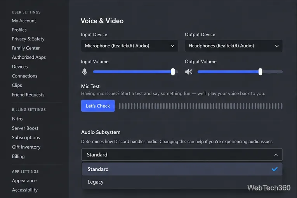The image size is (297, 198).
Task: Click the Audio Subsystem up chevron
Action: (x=276, y=155)
